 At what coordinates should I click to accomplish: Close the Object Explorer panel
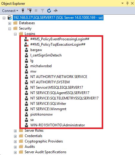click(x=132, y=3)
